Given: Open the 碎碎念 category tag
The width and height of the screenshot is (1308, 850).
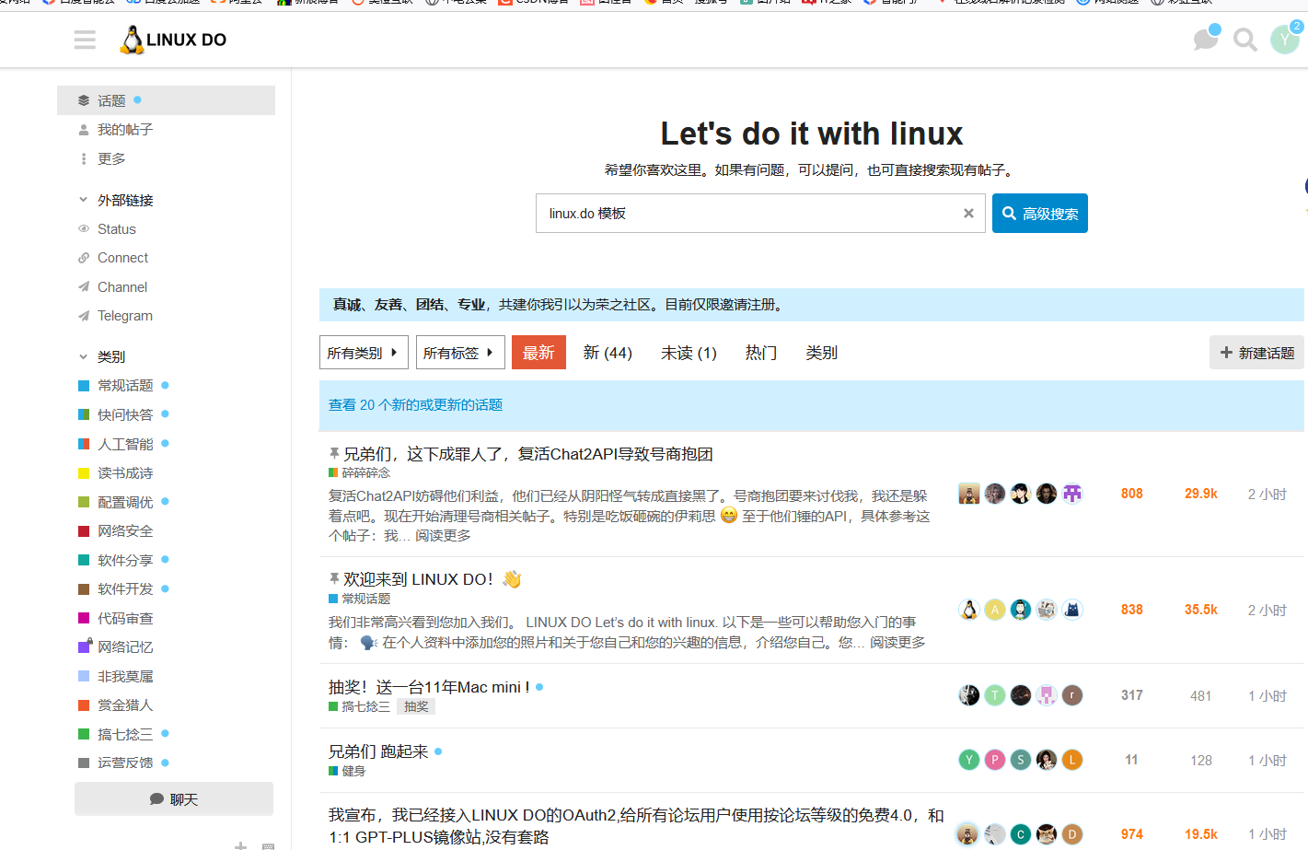Looking at the screenshot, I should coord(360,472).
